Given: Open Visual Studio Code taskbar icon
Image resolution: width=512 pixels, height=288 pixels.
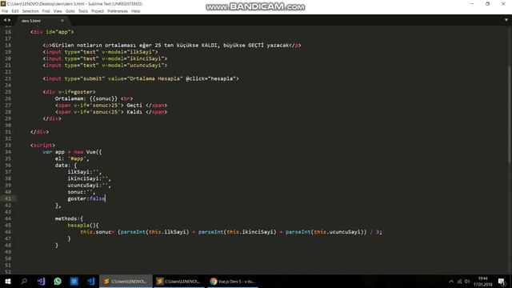Looking at the screenshot, I should click(90, 281).
